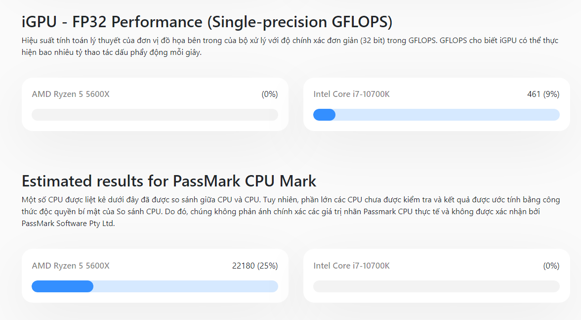Click the empty gray Ryzen iGPU progress bar
Image resolution: width=581 pixels, height=320 pixels.
(x=155, y=115)
